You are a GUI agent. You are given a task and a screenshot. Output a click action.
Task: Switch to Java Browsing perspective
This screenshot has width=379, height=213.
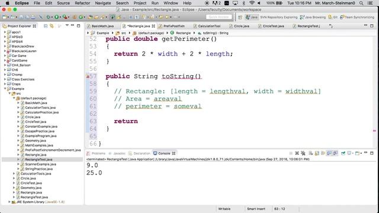pyautogui.click(x=313, y=17)
